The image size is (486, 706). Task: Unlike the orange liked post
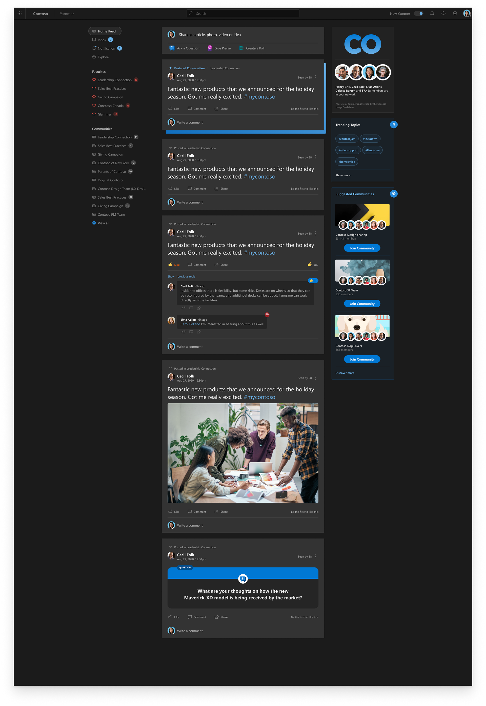click(x=174, y=264)
